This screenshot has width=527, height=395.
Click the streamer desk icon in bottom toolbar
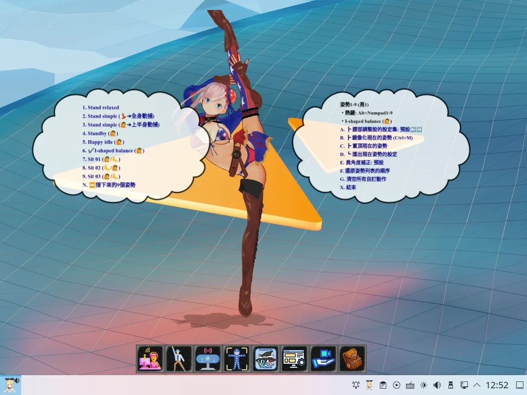(150, 359)
